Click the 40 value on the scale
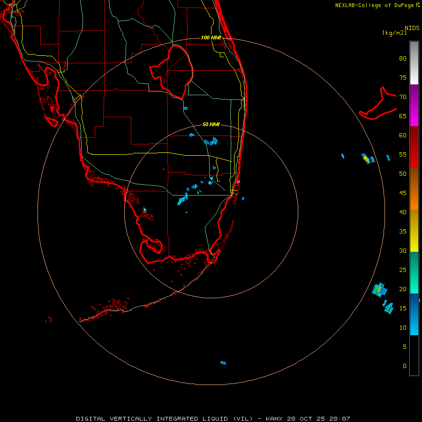 click(x=403, y=212)
